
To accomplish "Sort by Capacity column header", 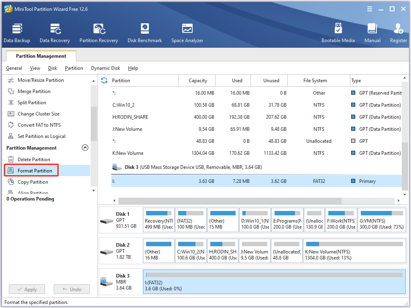I will coord(197,80).
